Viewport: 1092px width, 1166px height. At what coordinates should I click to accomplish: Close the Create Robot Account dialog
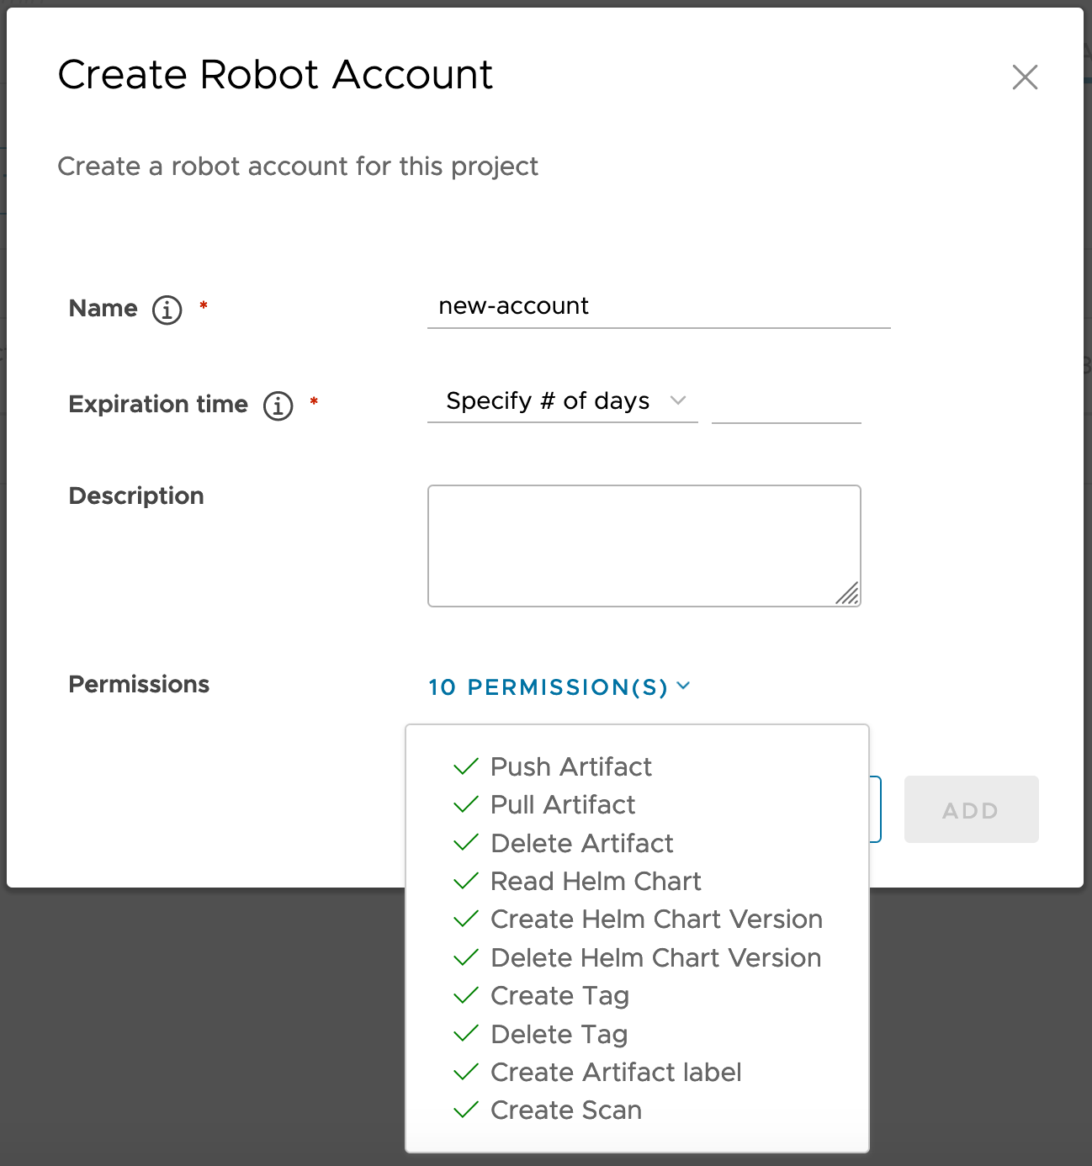click(1025, 77)
